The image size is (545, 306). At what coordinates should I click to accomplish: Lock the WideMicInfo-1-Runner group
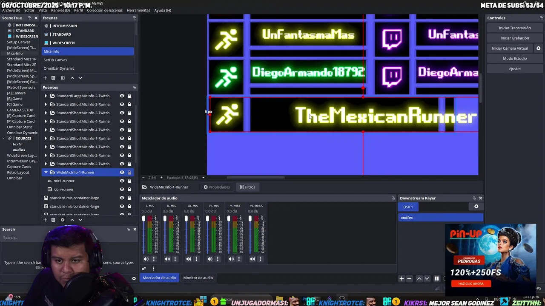pos(129,172)
